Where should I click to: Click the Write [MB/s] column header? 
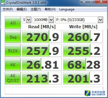tap(83, 27)
